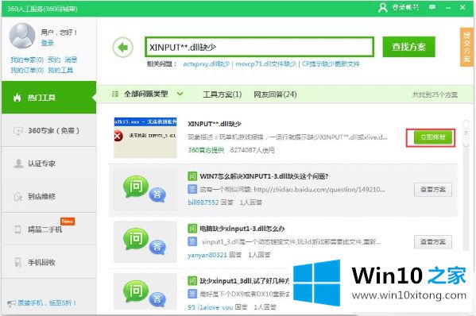This screenshot has width=476, height=316.
Task: Open 360专家（免费） sidebar item
Action: [49, 131]
